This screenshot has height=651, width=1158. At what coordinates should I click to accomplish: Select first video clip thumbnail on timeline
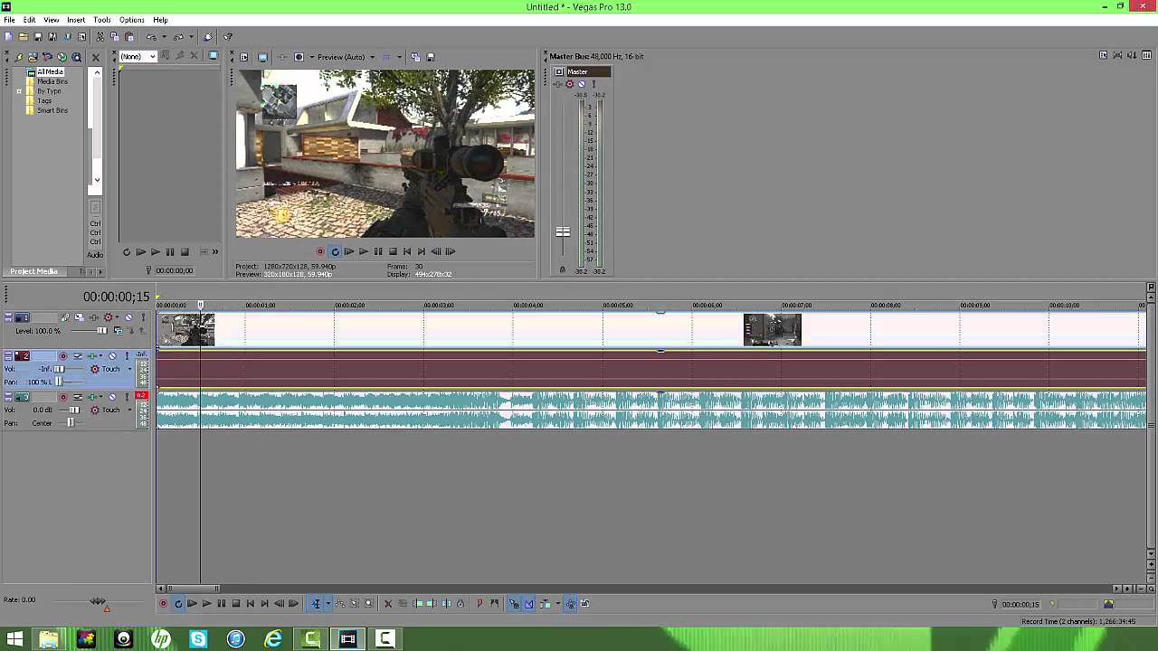coord(187,330)
